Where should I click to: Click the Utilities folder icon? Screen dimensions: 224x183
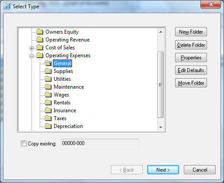tap(48, 79)
